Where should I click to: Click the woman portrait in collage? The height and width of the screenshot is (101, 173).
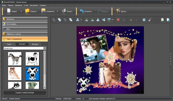click(126, 49)
